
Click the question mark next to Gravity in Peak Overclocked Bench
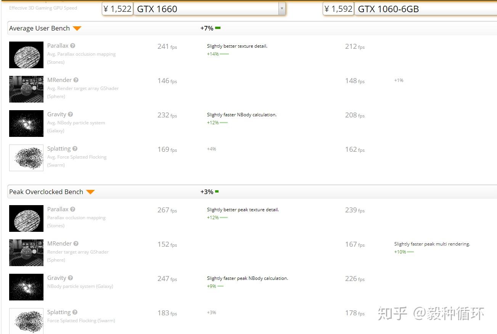[x=70, y=278]
